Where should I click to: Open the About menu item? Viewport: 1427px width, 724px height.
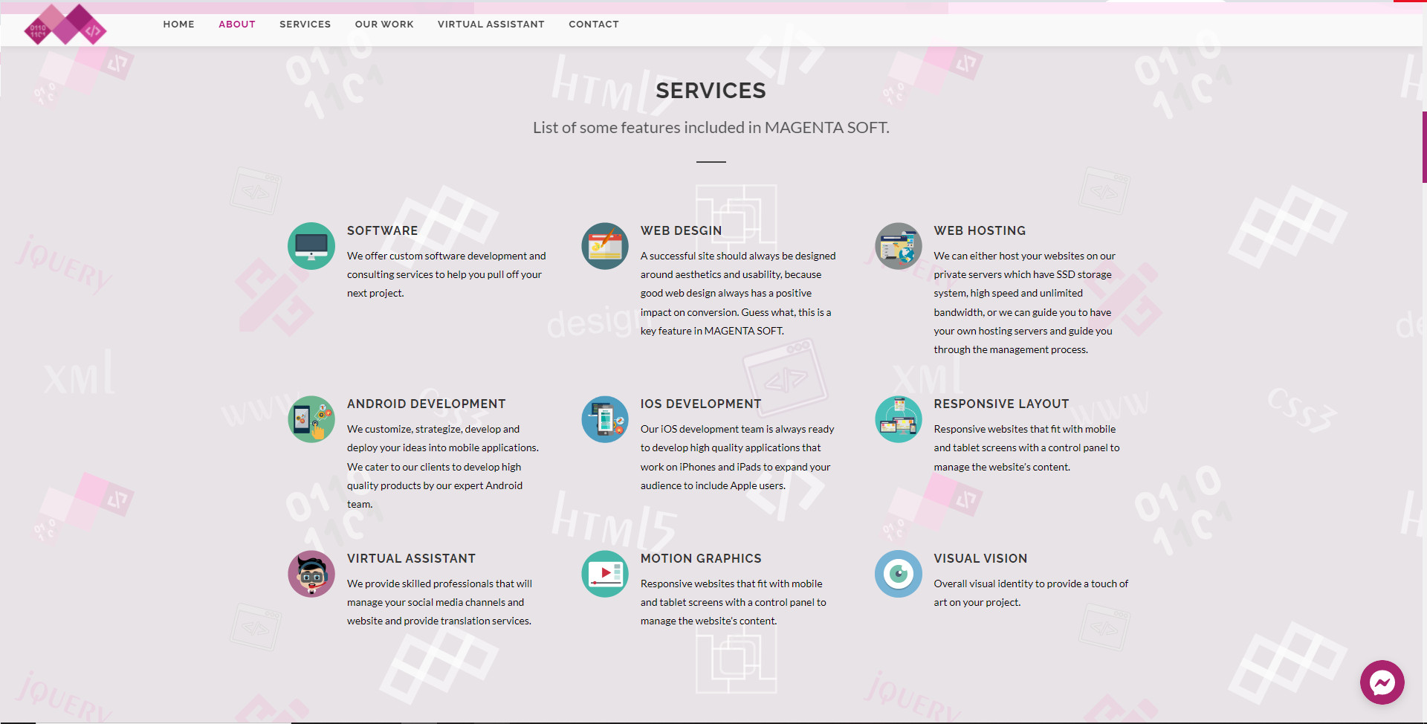(237, 25)
